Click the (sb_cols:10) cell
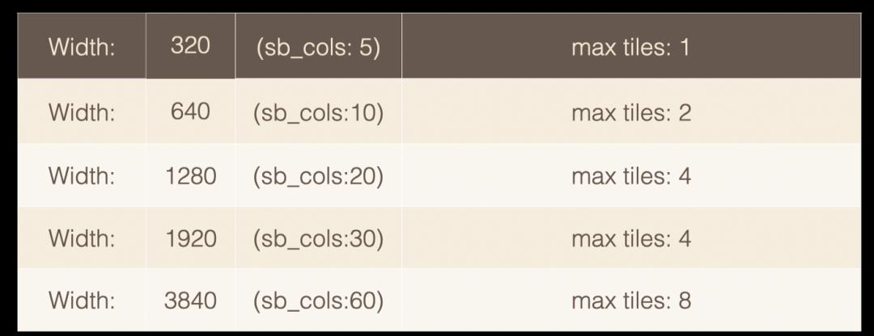The image size is (874, 336). (x=318, y=112)
